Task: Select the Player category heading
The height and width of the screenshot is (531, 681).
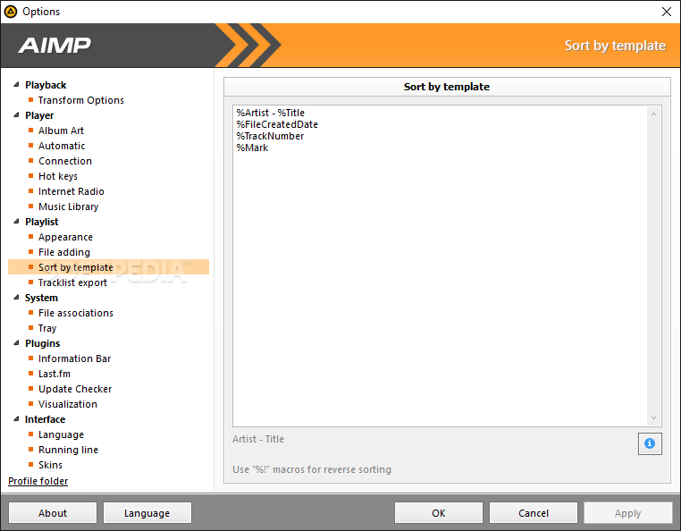Action: click(39, 115)
